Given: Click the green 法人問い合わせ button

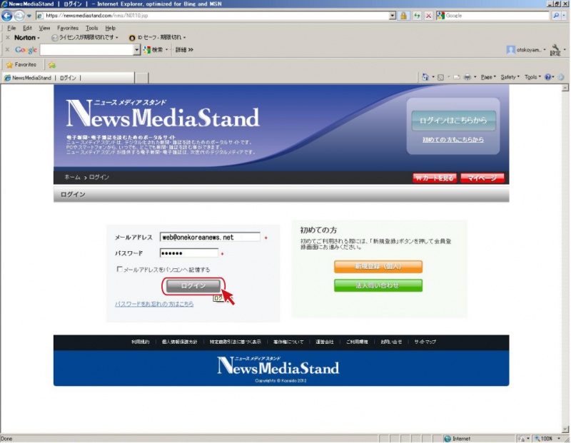Looking at the screenshot, I should coord(378,286).
